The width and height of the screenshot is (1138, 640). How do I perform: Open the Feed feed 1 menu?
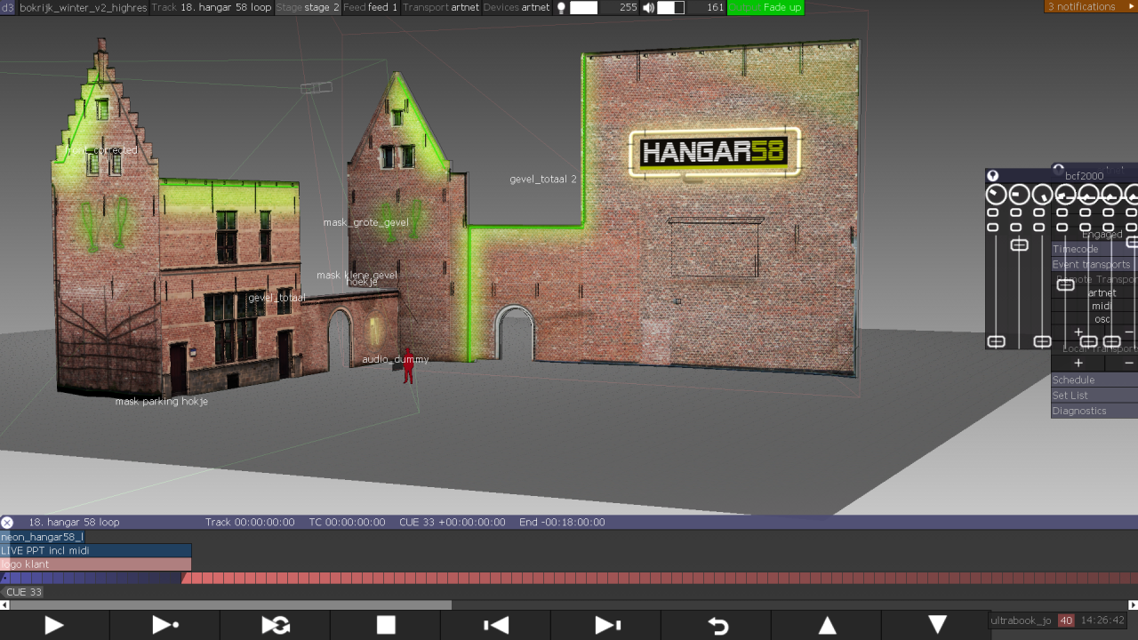pos(371,7)
